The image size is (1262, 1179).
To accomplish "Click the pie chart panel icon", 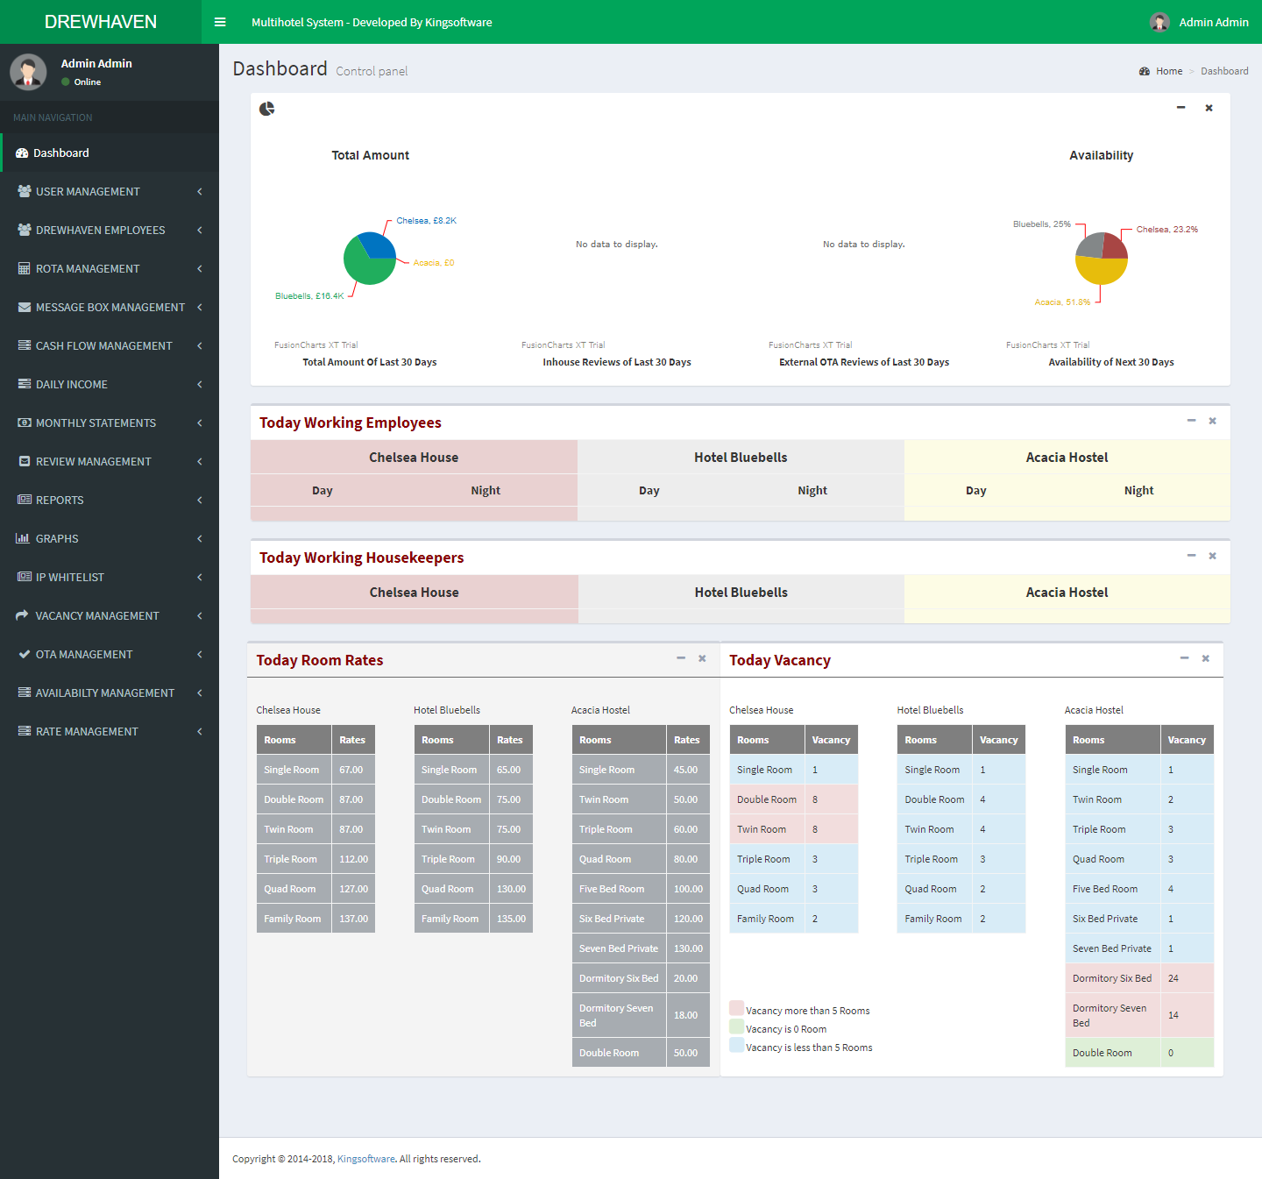I will tap(267, 109).
